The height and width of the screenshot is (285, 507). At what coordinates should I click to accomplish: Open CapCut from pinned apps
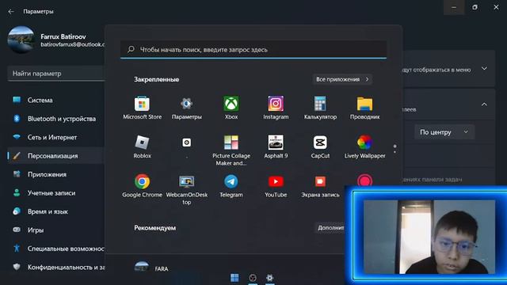click(x=320, y=147)
